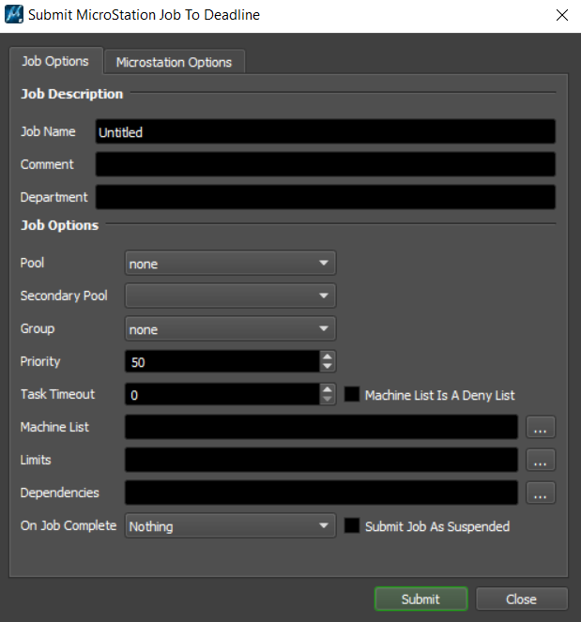Click the Close button
Viewport: 581px width, 622px height.
coord(522,599)
